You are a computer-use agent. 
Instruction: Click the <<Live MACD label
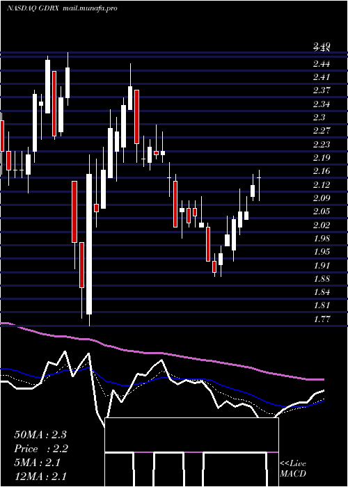coord(293,469)
